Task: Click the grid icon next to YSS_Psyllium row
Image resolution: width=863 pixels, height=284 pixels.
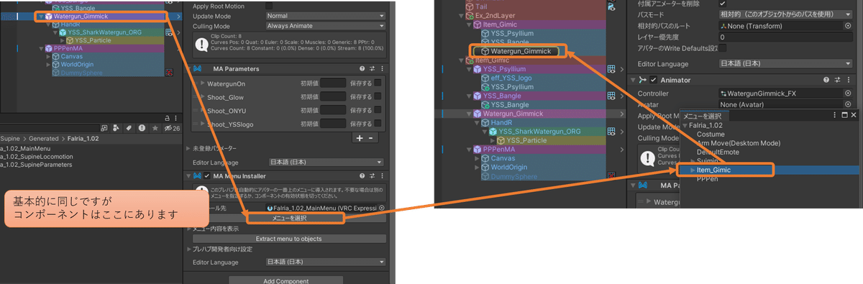Action: [x=611, y=68]
